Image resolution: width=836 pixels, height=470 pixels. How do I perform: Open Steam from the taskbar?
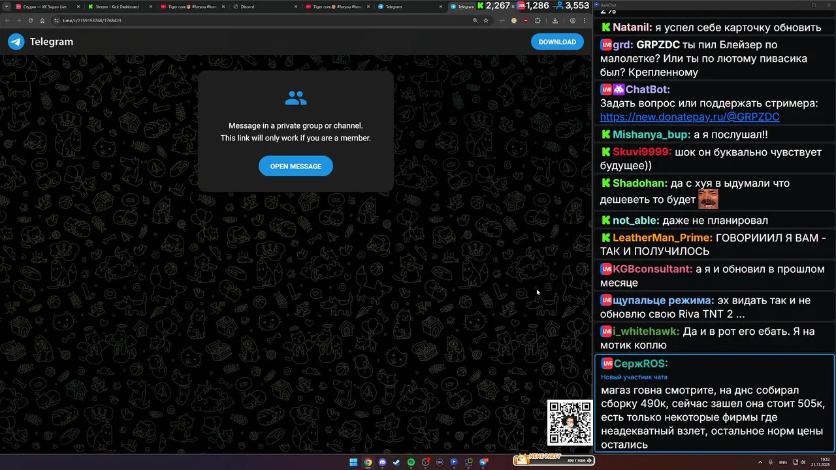point(396,462)
